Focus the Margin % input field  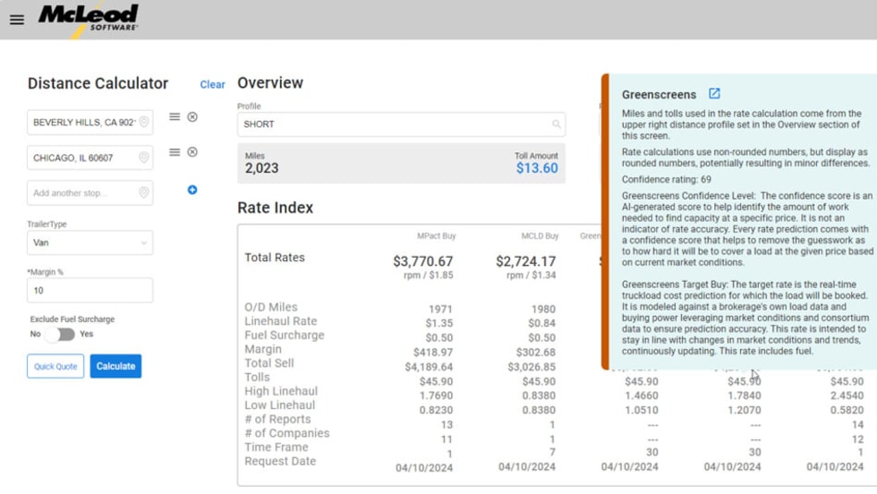click(x=89, y=290)
